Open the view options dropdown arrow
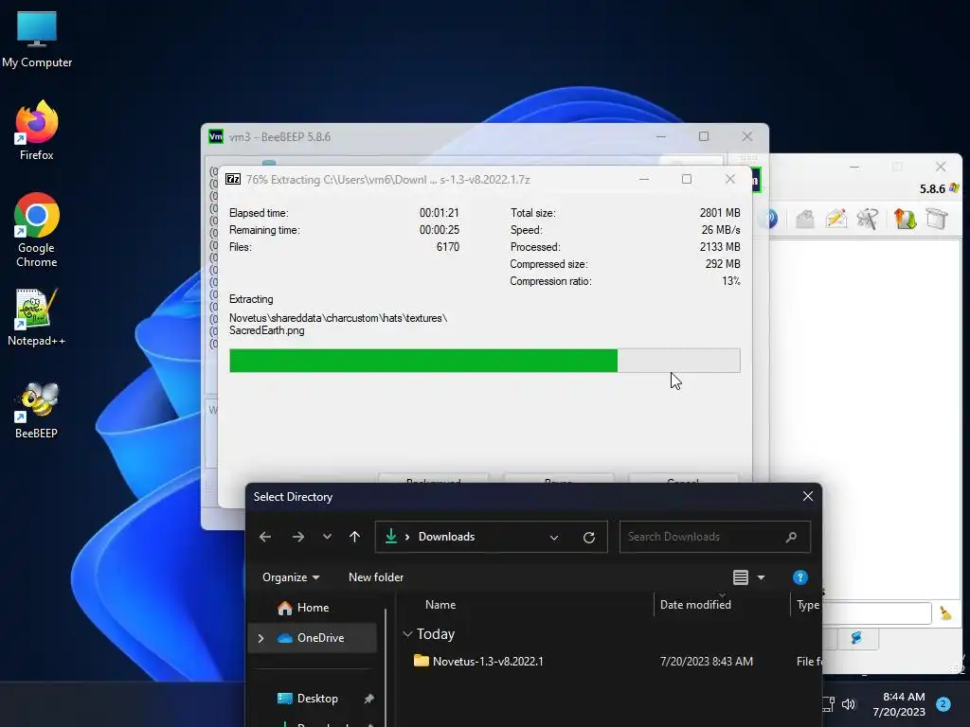The image size is (970, 727). coord(762,577)
